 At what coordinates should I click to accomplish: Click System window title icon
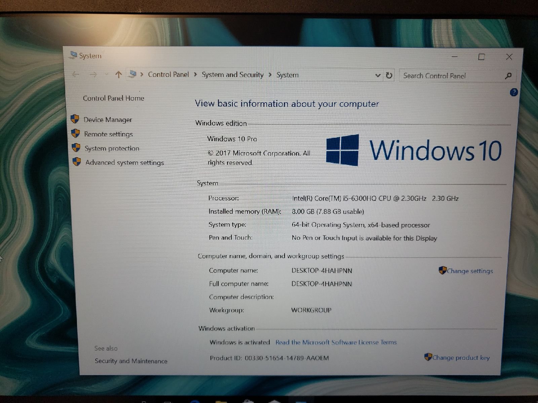tap(73, 55)
